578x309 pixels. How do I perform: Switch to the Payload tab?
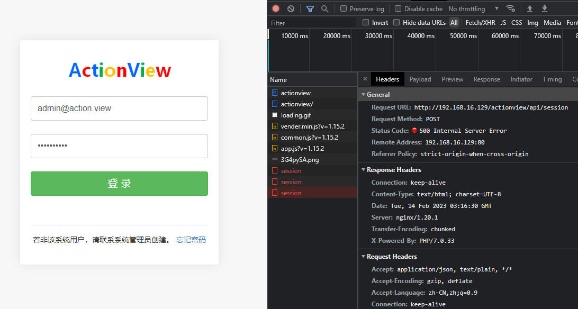[420, 78]
